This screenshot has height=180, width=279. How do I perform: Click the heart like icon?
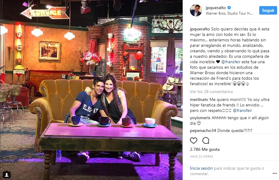point(193,141)
